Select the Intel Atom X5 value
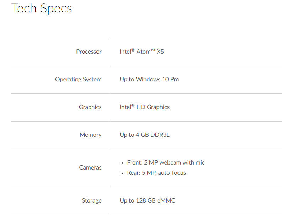Image resolution: width=282 pixels, height=215 pixels. click(x=142, y=52)
